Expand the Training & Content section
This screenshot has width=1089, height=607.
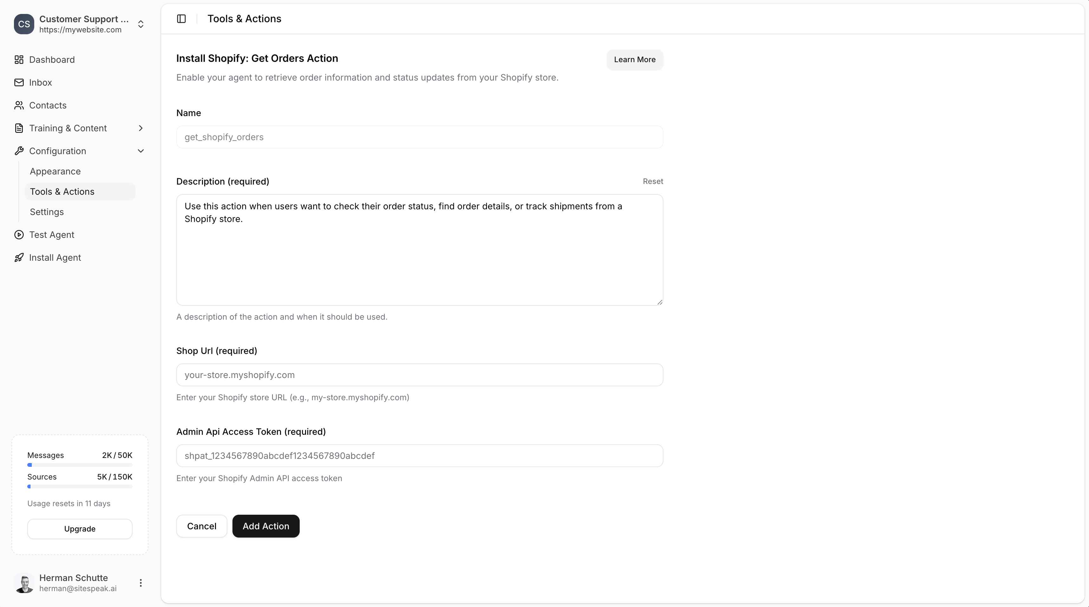tap(141, 128)
